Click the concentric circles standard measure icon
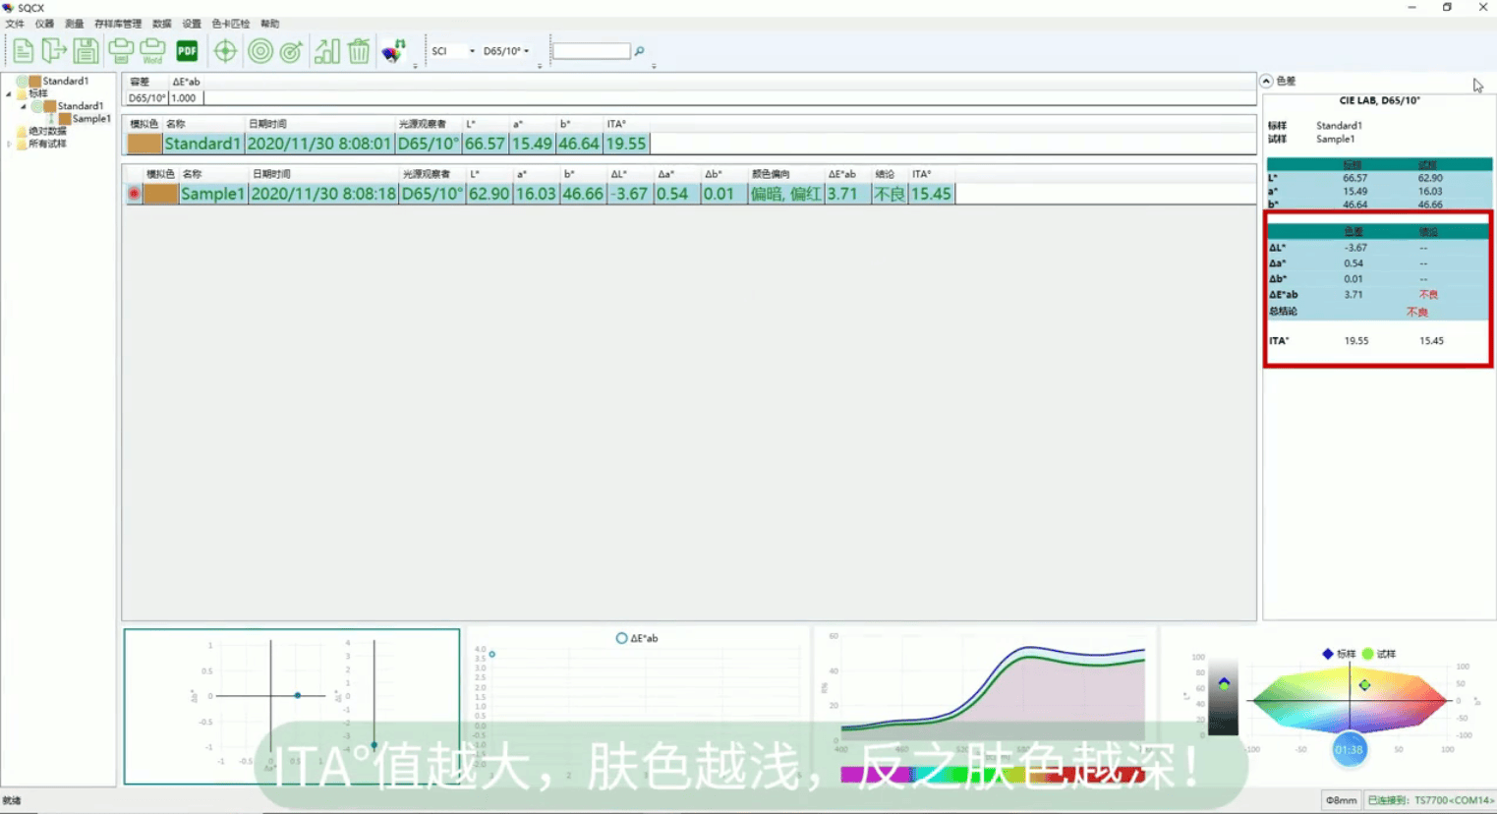This screenshot has height=814, width=1497. [x=260, y=51]
